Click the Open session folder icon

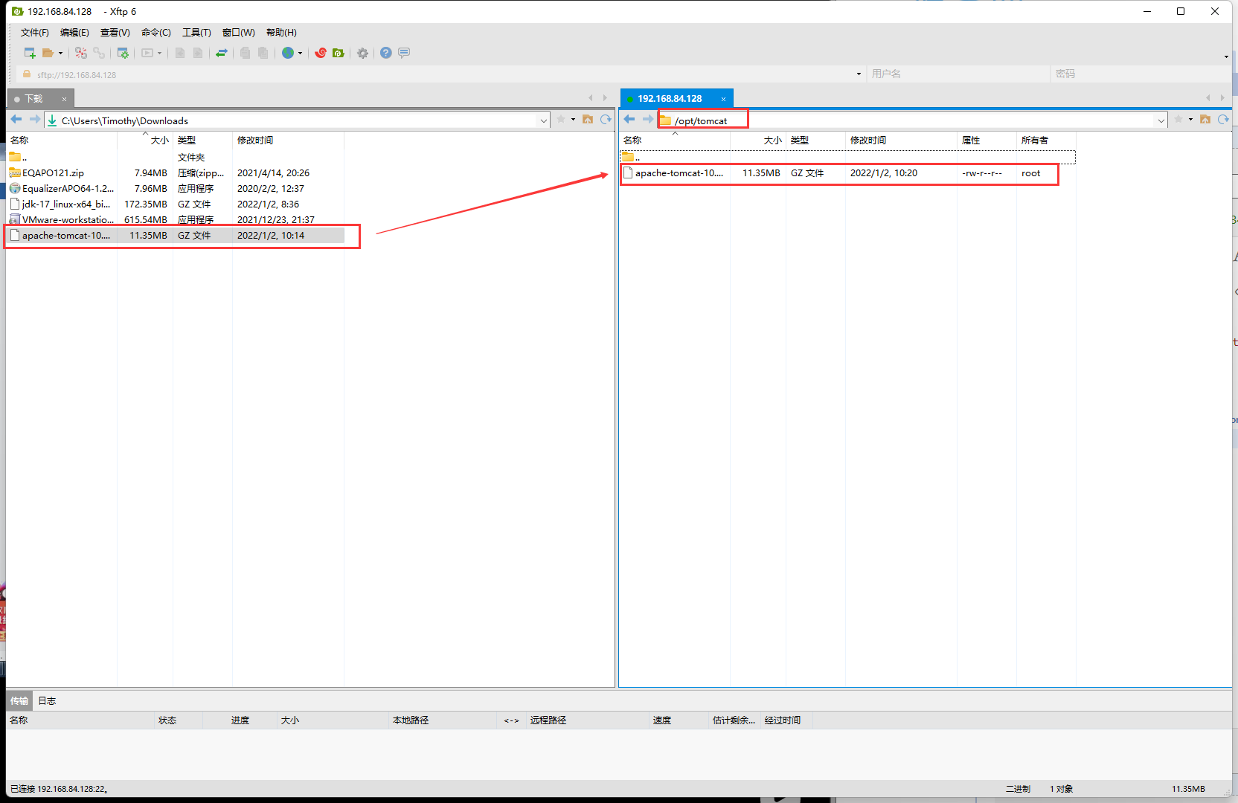pos(48,53)
